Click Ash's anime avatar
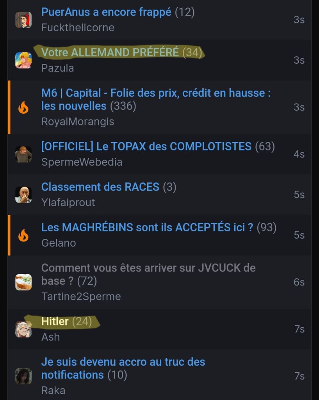Viewport: 319px width, 400px height. (x=23, y=329)
